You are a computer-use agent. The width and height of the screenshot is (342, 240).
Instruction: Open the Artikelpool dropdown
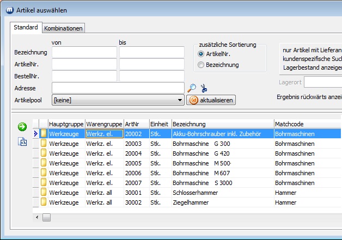(180, 100)
